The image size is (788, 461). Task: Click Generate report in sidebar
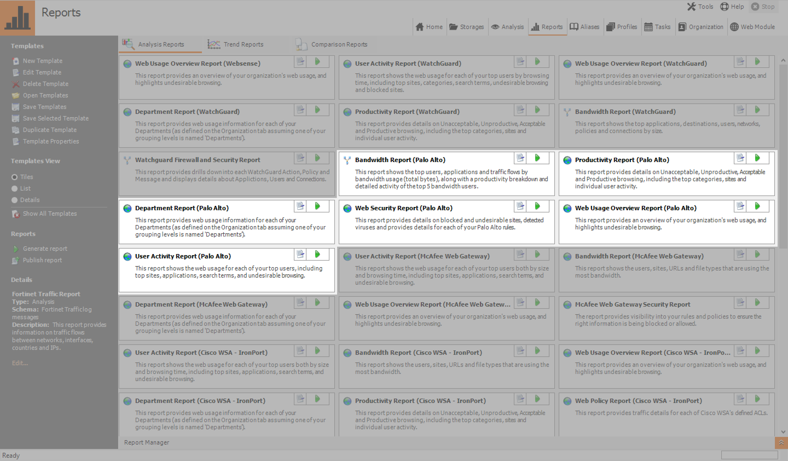pyautogui.click(x=45, y=249)
